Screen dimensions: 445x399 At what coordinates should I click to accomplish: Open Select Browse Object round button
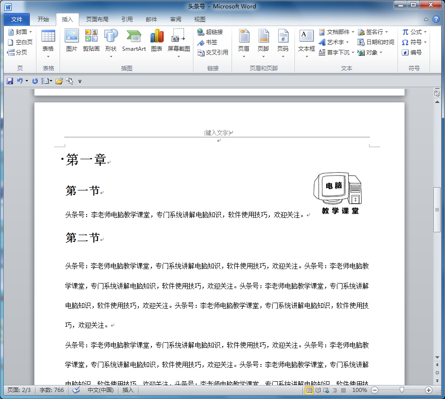(437, 372)
